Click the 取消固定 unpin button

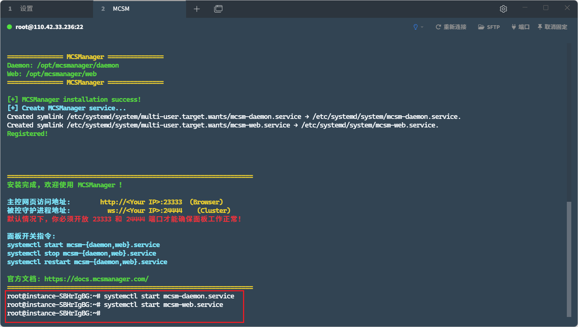pos(552,27)
